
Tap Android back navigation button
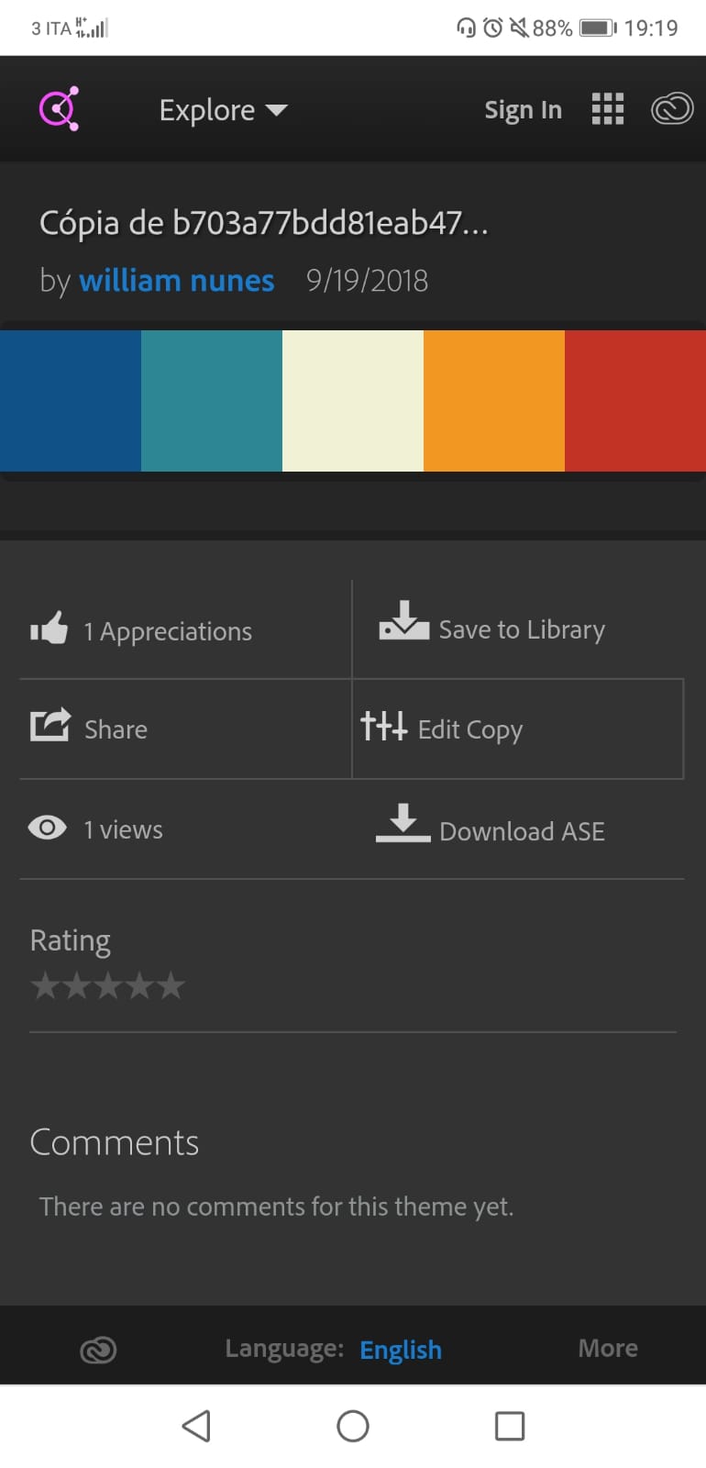pos(196,1426)
